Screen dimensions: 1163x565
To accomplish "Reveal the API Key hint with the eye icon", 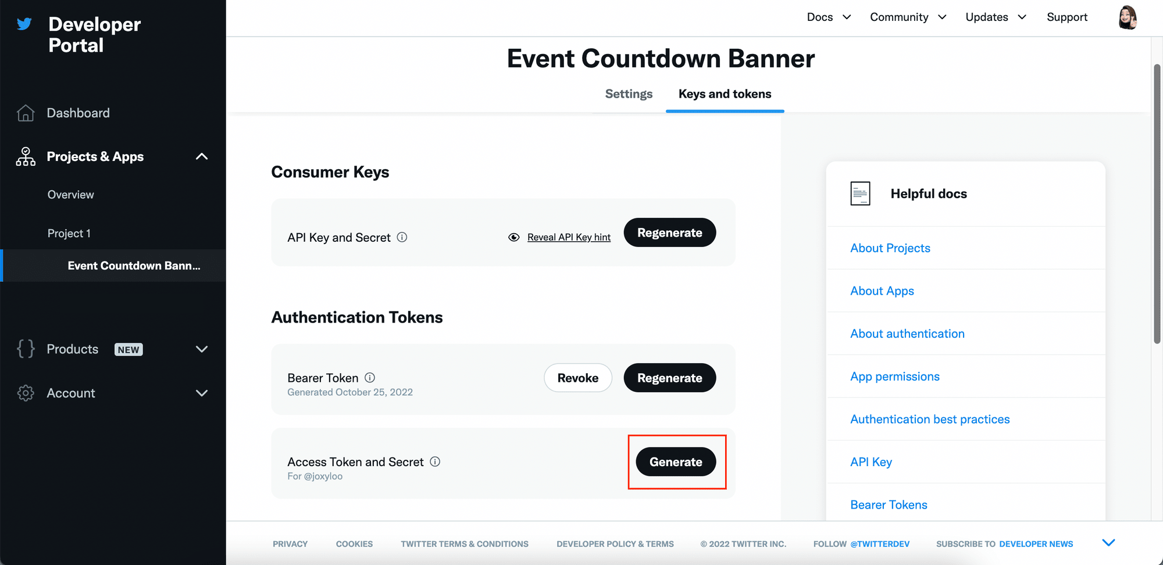I will tap(514, 237).
